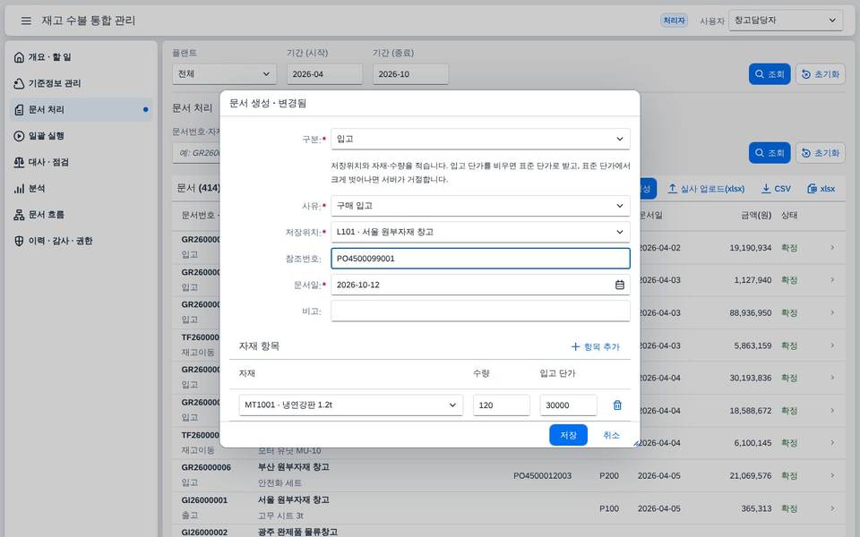The width and height of the screenshot is (860, 537).
Task: Open row chevron for amount 1,127,940
Action: click(x=832, y=280)
